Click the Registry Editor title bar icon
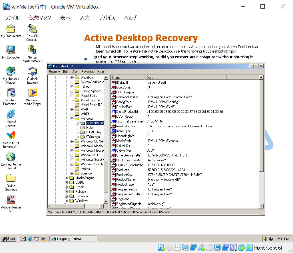The image size is (293, 253). click(x=49, y=66)
